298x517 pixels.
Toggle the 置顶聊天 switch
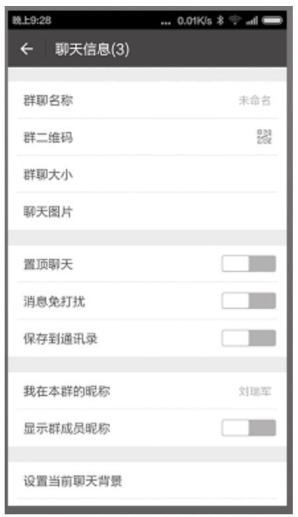pyautogui.click(x=248, y=263)
